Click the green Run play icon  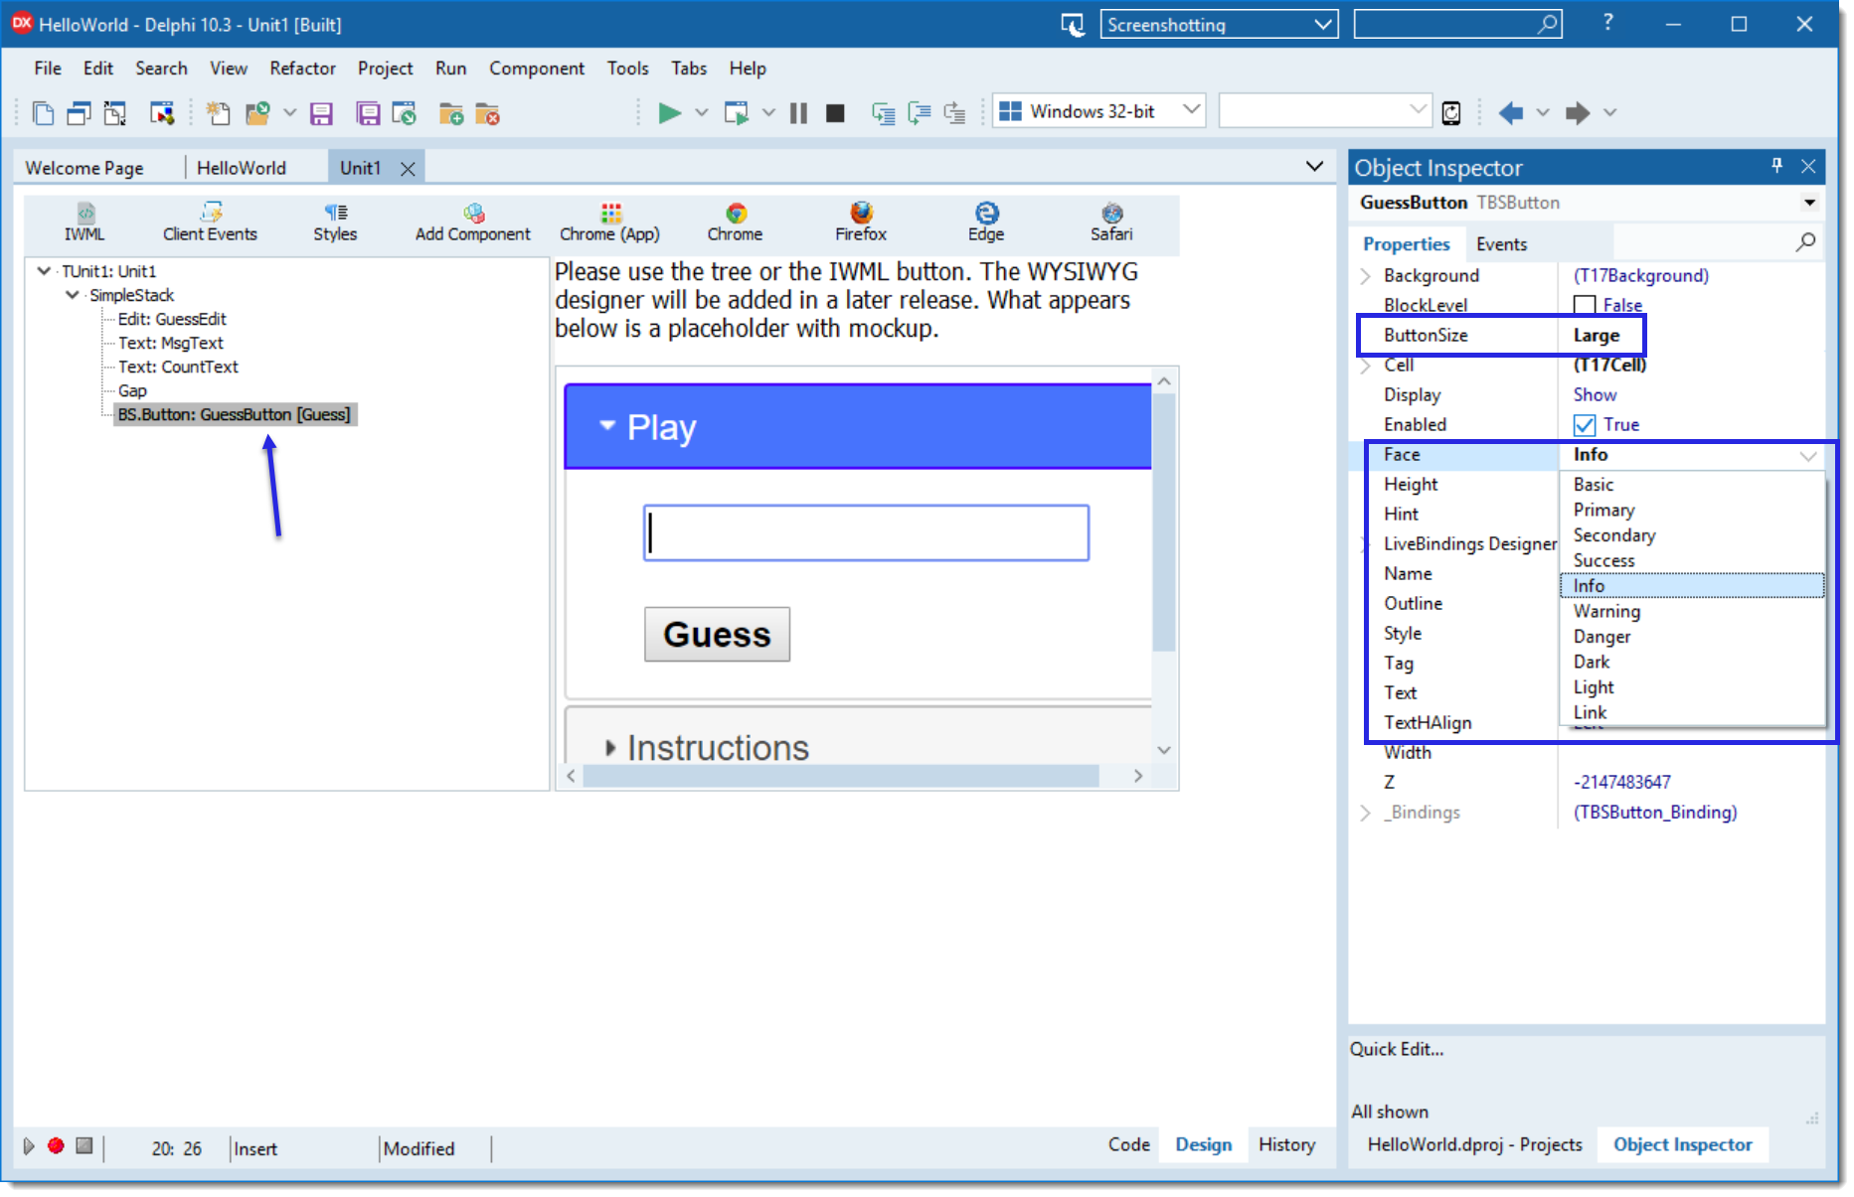coord(669,113)
